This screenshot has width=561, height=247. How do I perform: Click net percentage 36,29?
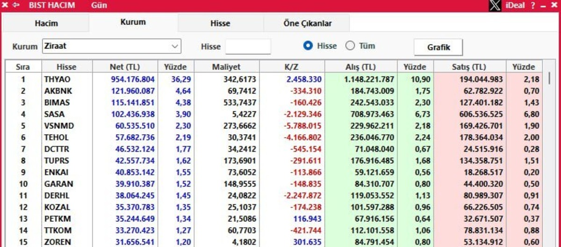tap(181, 80)
